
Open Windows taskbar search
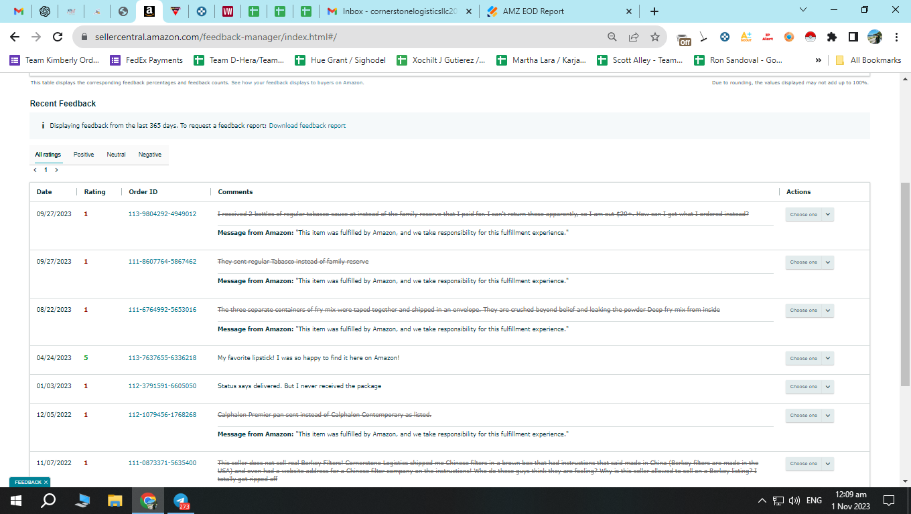point(48,501)
